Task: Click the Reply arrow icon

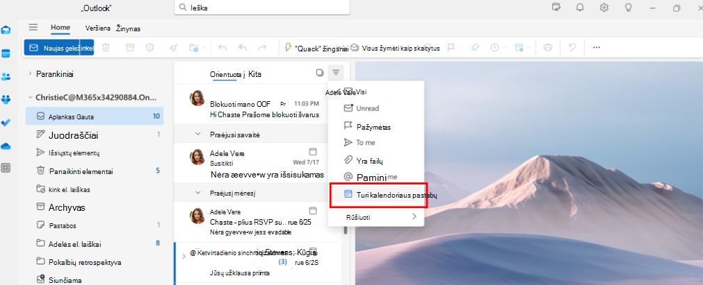Action: tap(223, 47)
